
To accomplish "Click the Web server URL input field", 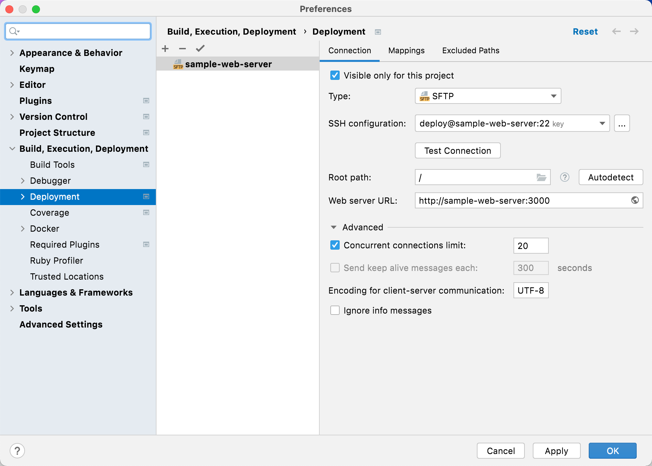I will pyautogui.click(x=527, y=201).
